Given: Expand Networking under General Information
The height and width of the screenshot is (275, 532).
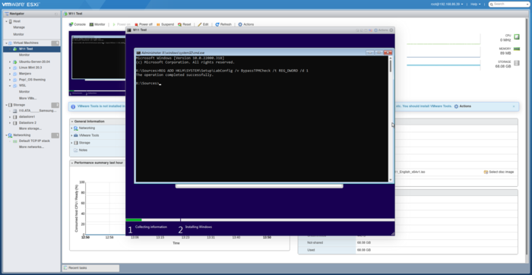Looking at the screenshot, I should (72, 128).
